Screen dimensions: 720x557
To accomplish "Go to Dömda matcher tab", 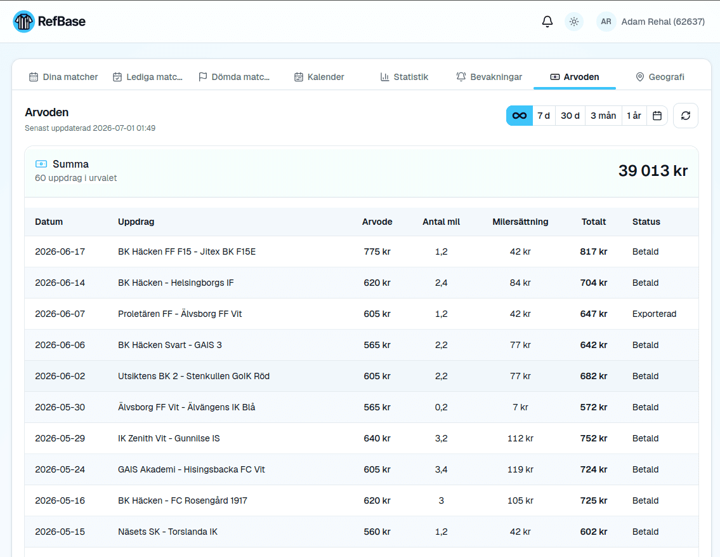I will point(234,77).
